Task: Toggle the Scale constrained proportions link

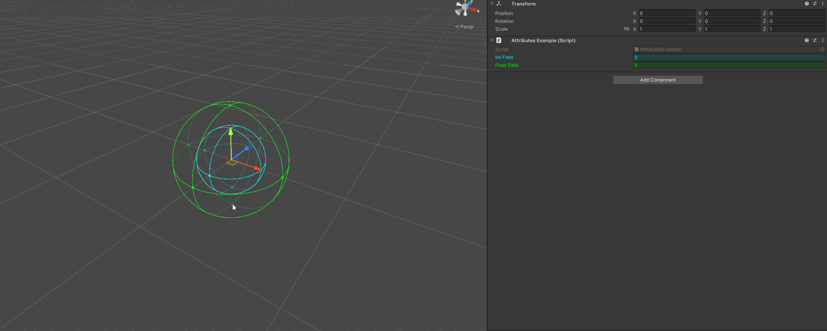Action: [x=626, y=29]
